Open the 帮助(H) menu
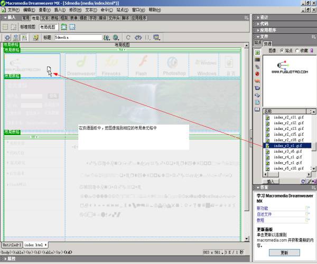The height and width of the screenshot is (264, 317). [155, 10]
